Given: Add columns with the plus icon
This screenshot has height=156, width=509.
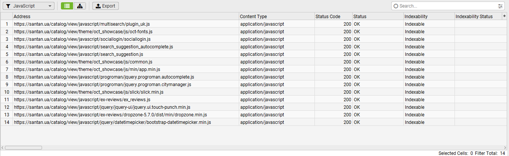Looking at the screenshot, I should pos(504,16).
